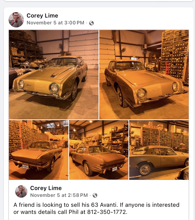View the bottom-middle rear quarter Avanti photo
195x220 pixels.
[99, 150]
